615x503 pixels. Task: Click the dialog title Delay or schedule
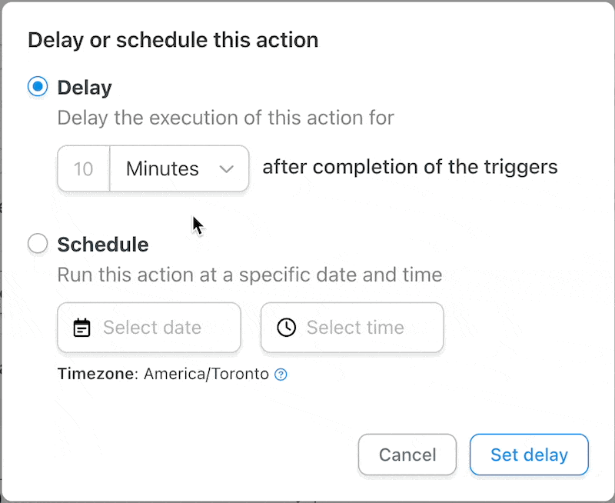pyautogui.click(x=172, y=39)
